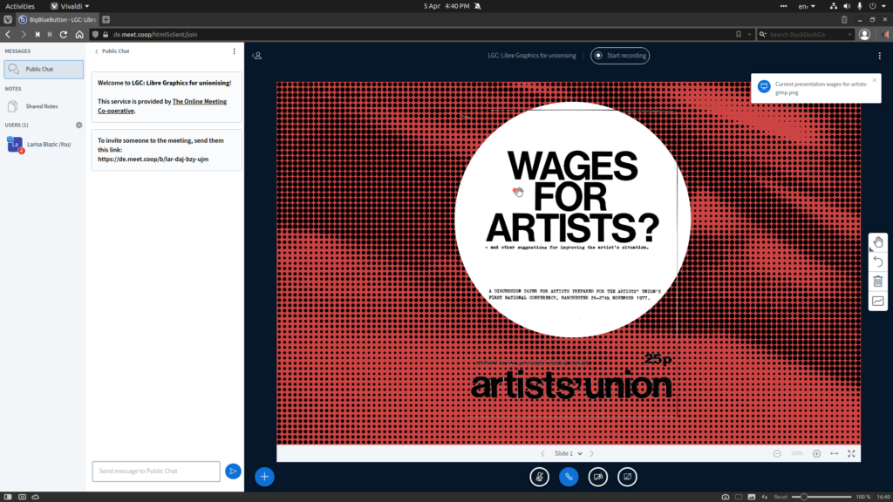
Task: Make the presentation fullscreen
Action: click(851, 453)
